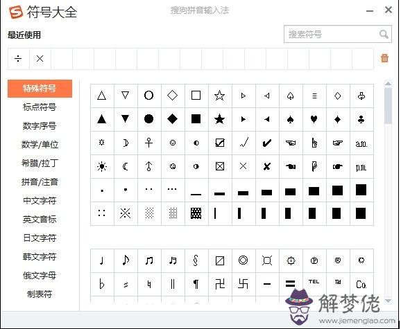Click the recent multiplication sign ×

(40, 59)
